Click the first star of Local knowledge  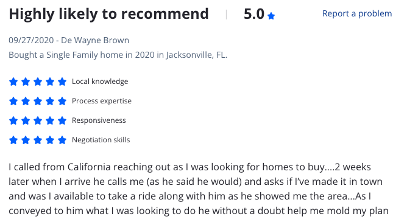click(13, 82)
